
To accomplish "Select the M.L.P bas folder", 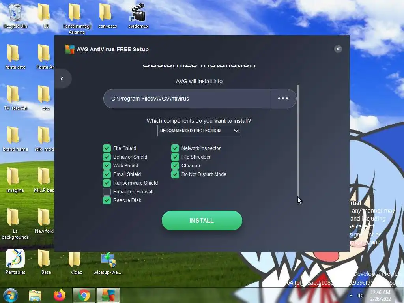I will 44,180.
